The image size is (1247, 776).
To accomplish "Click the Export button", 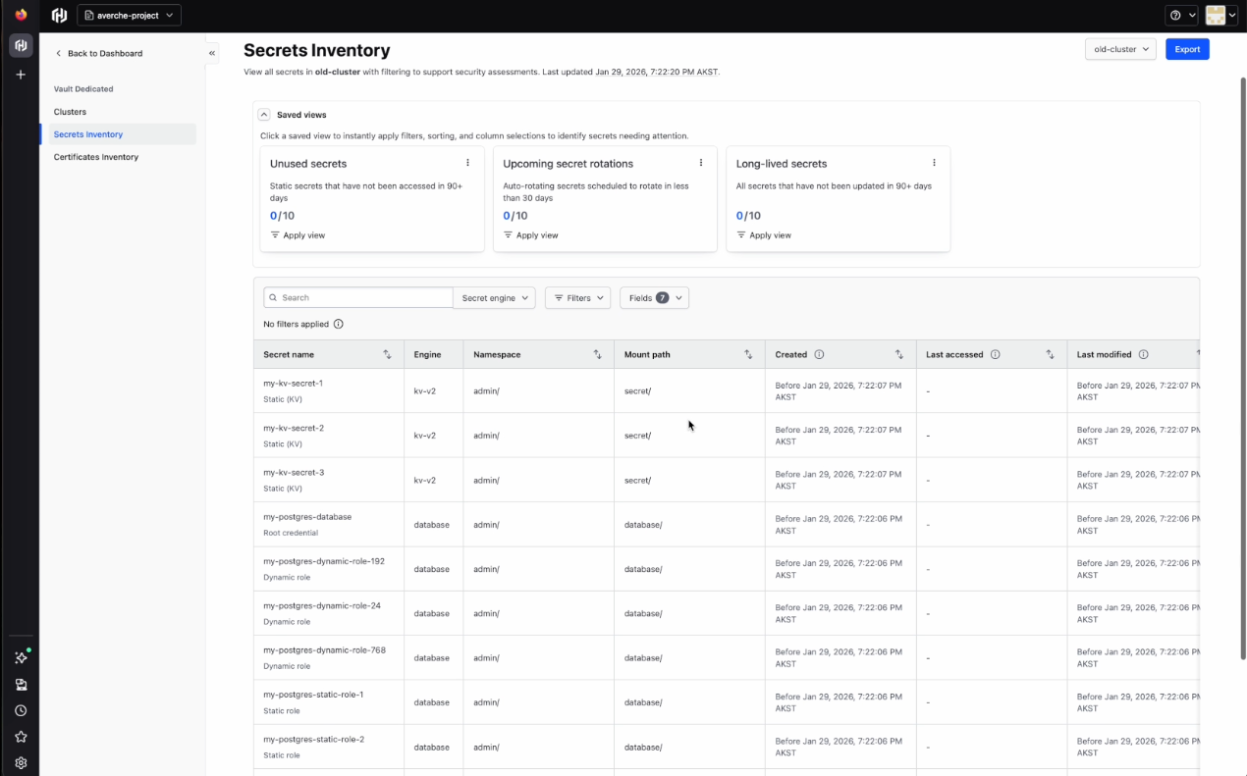I will 1187,49.
